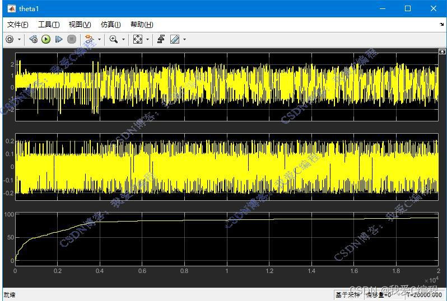Image resolution: width=447 pixels, height=301 pixels.
Task: Click the top noisy signal plot
Action: click(x=227, y=87)
